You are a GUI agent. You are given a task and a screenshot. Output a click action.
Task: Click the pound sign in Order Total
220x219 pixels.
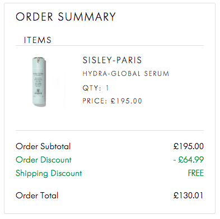[x=176, y=196]
